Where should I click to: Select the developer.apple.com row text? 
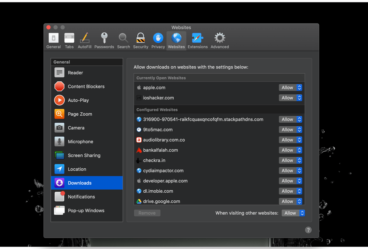point(166,181)
